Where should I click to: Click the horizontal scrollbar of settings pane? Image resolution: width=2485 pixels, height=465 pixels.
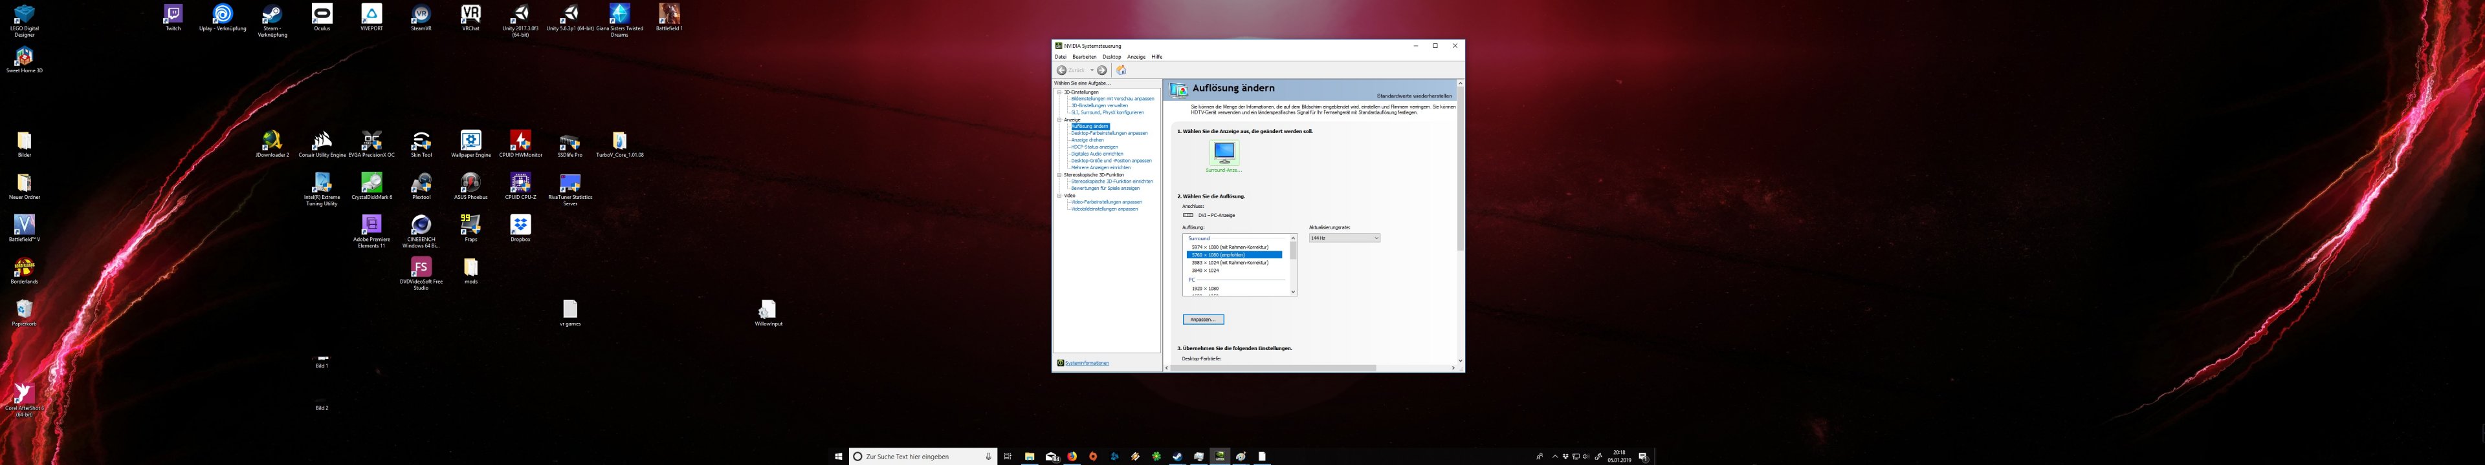tap(1274, 367)
